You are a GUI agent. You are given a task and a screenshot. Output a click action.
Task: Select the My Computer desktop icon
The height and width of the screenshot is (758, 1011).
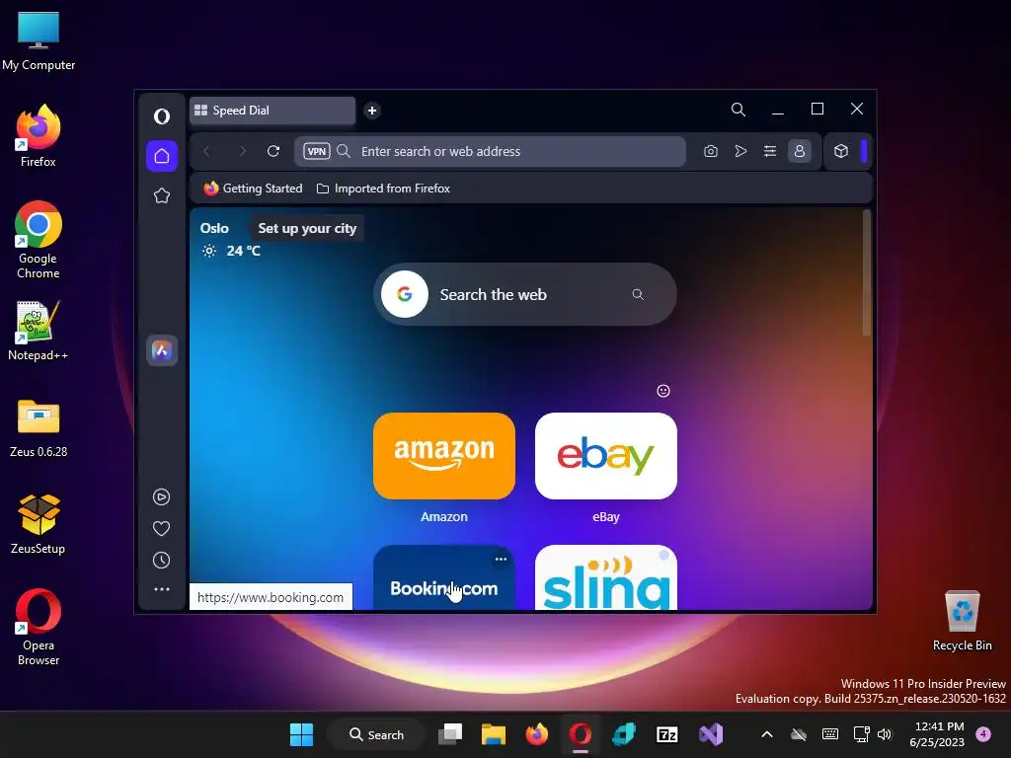(x=39, y=40)
